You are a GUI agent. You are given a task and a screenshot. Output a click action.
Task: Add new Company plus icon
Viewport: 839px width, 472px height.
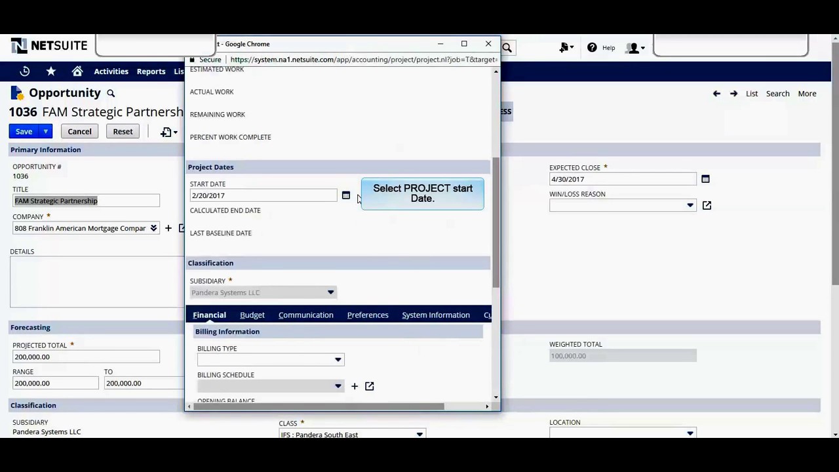coord(168,228)
